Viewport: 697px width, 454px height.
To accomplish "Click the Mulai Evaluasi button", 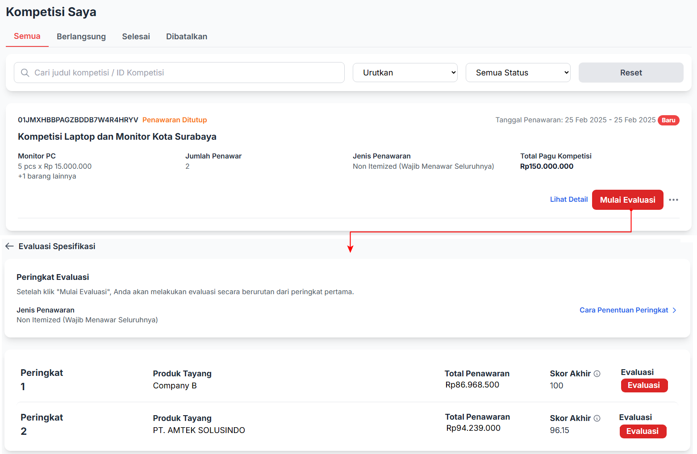I will 627,200.
